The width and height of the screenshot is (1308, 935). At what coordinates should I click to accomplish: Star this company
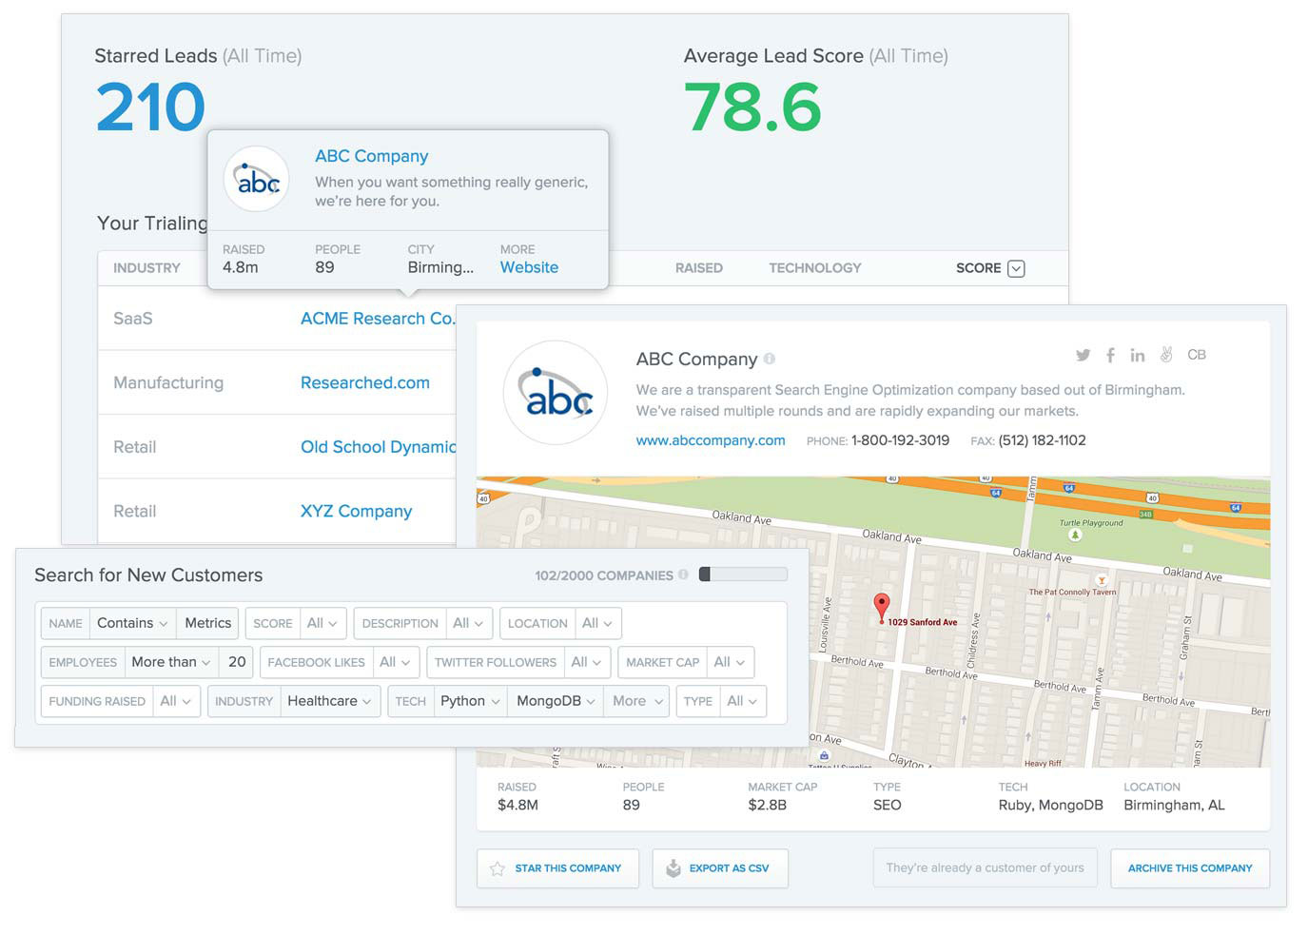(x=557, y=868)
